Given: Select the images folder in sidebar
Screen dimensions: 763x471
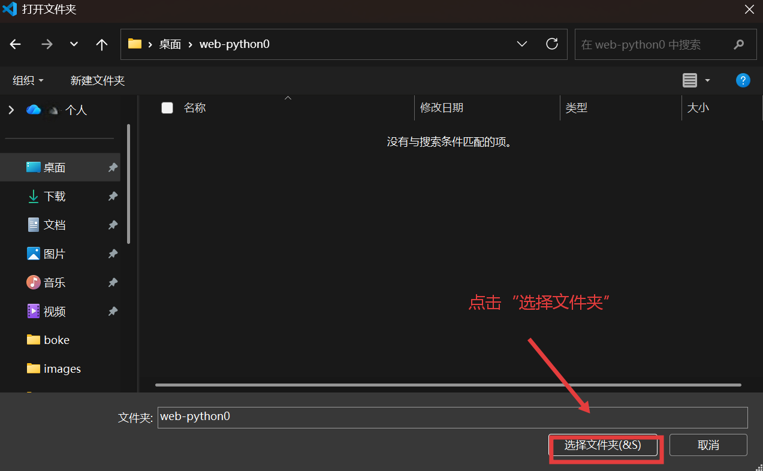Looking at the screenshot, I should [62, 369].
